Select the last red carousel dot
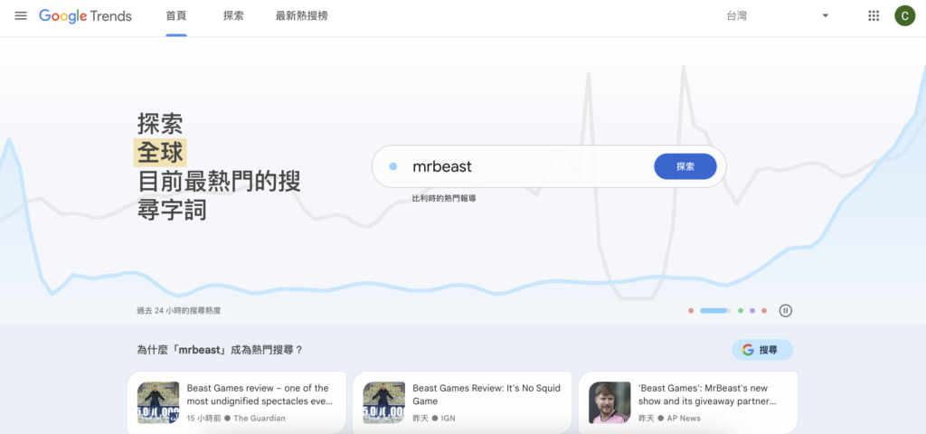926x434 pixels. (x=764, y=311)
